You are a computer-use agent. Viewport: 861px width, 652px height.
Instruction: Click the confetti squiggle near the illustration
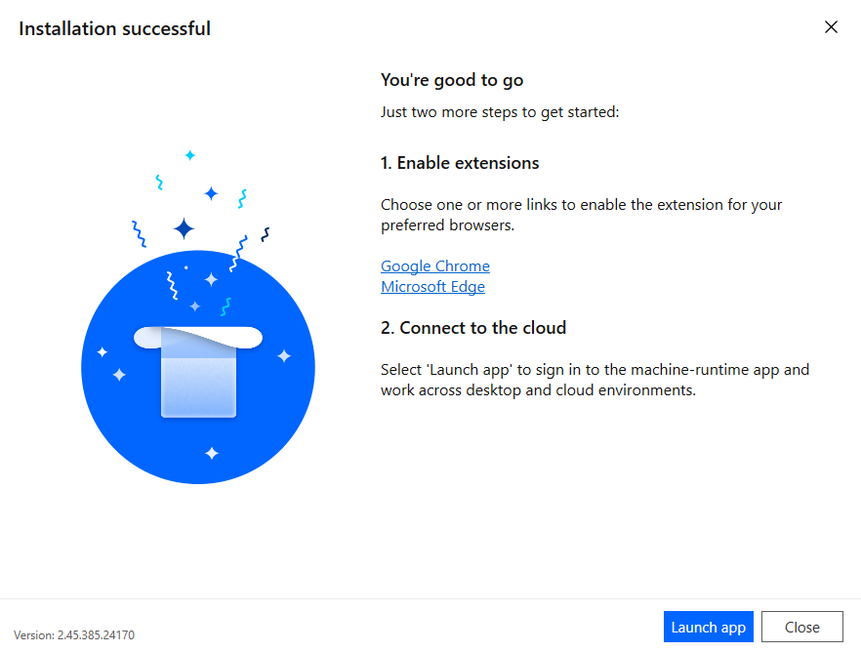tap(141, 233)
